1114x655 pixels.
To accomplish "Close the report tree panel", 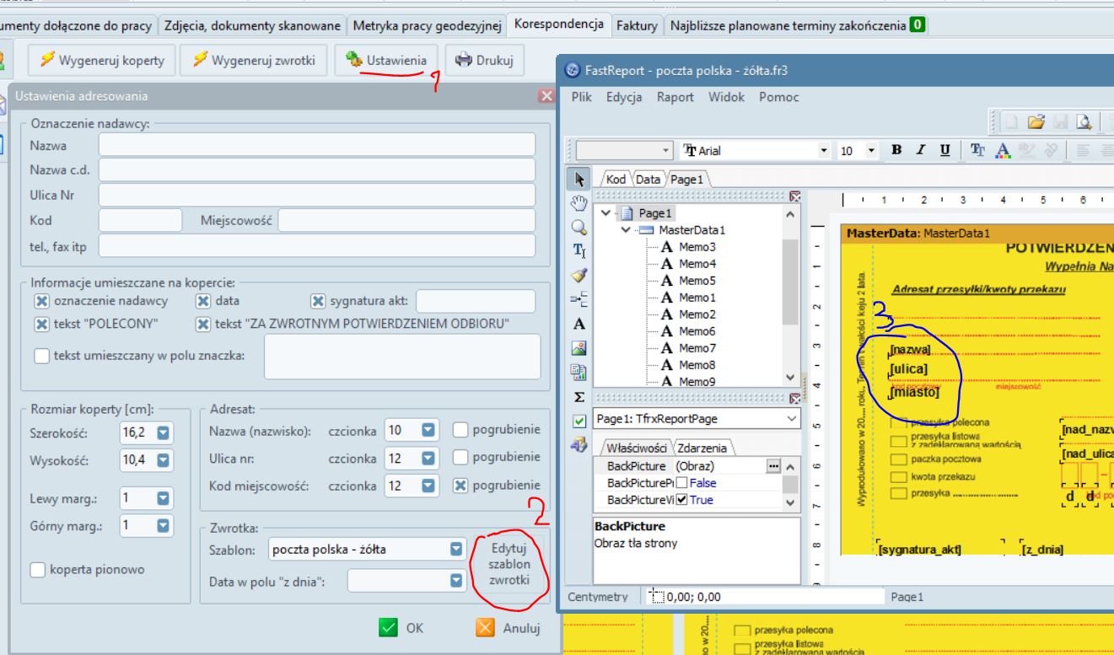I will [x=794, y=196].
